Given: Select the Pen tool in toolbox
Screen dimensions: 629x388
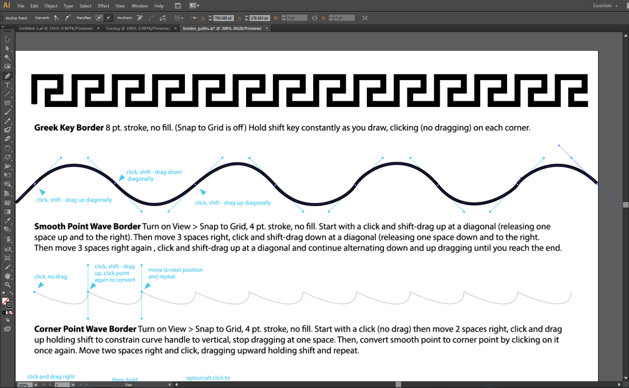Looking at the screenshot, I should (x=7, y=76).
